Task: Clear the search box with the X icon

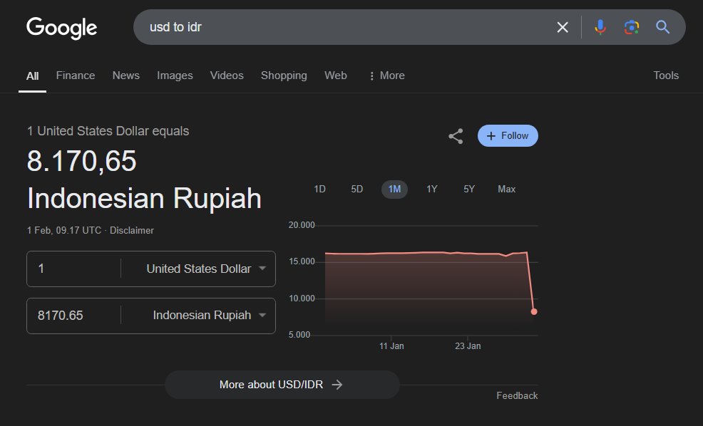Action: (x=563, y=27)
